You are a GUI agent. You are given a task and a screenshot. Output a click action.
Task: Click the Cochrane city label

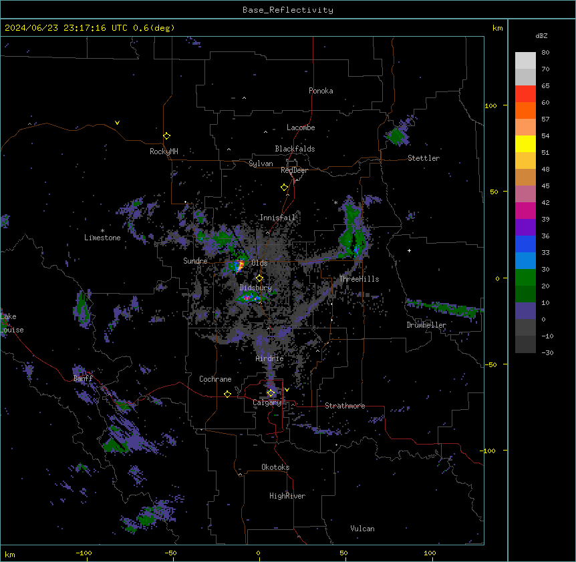(x=215, y=379)
